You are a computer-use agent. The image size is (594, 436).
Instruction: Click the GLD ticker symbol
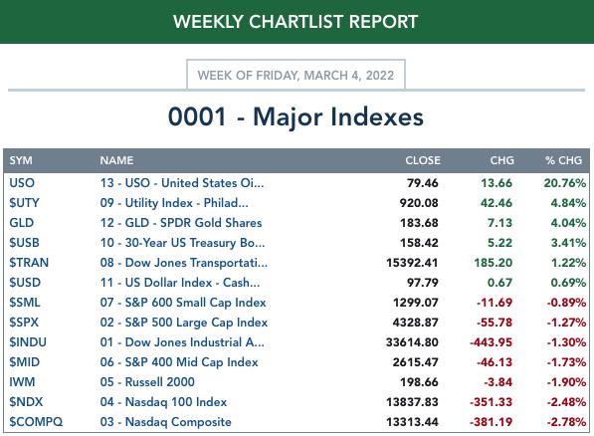(x=22, y=223)
